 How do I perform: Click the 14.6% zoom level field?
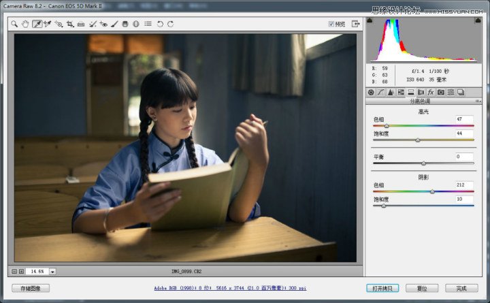[37, 272]
